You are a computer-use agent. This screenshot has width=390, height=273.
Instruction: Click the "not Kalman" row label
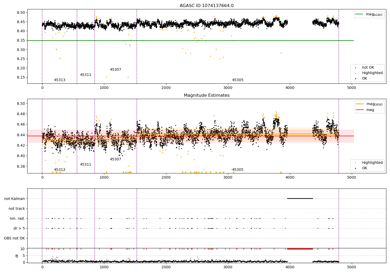click(x=15, y=199)
